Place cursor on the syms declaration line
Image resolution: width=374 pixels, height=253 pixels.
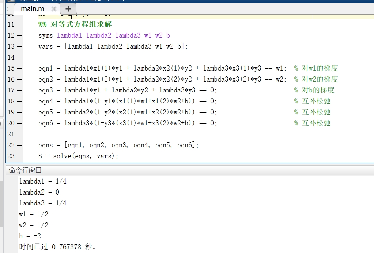[x=104, y=35]
